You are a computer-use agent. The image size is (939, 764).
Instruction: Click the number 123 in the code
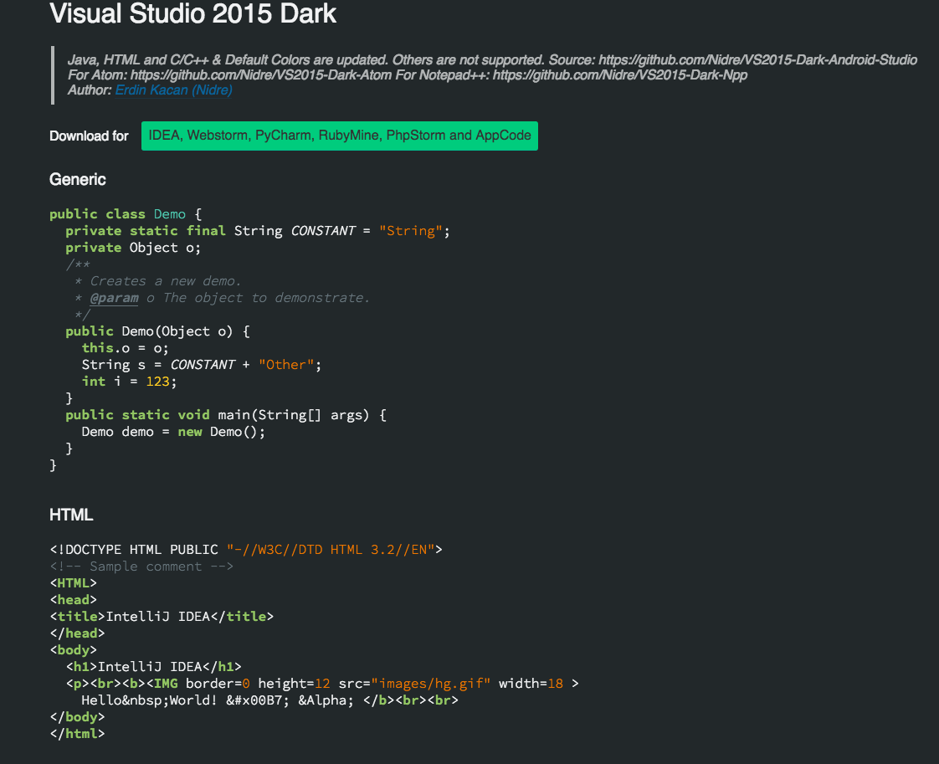pyautogui.click(x=158, y=382)
